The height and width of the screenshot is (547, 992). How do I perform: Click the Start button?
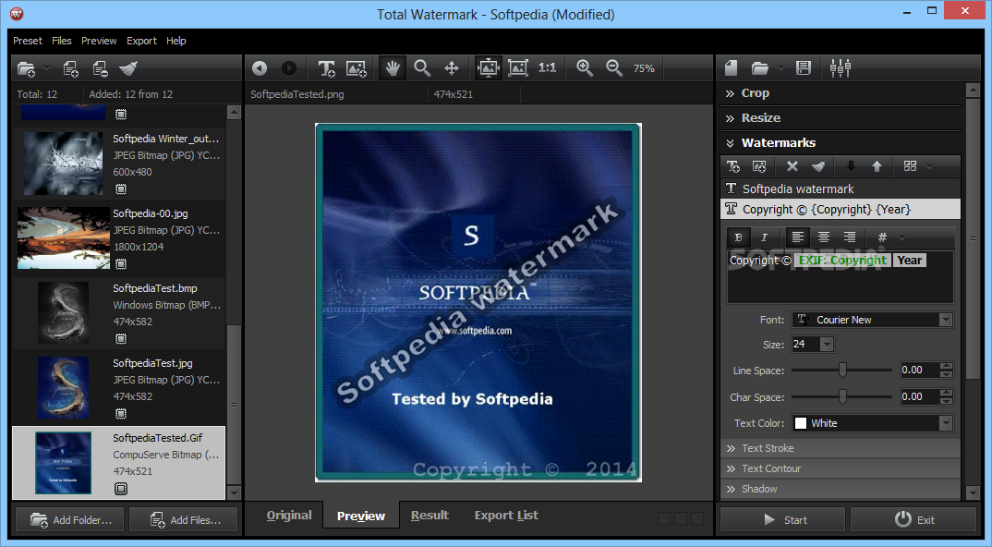pos(783,520)
